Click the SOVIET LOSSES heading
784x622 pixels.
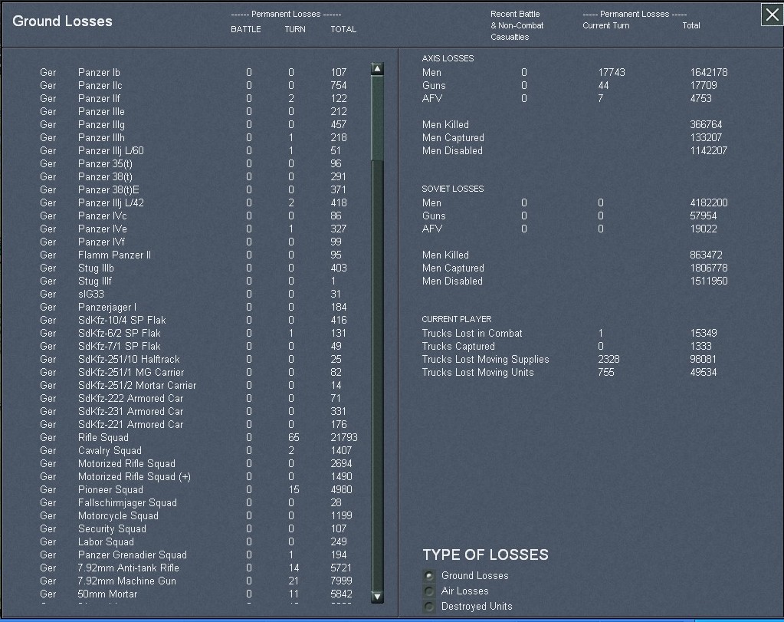pyautogui.click(x=453, y=189)
